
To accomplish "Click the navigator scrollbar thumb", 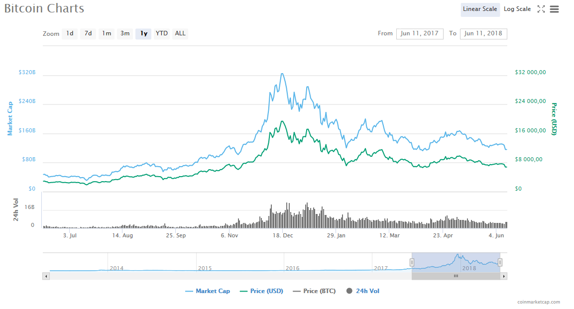I will 456,277.
